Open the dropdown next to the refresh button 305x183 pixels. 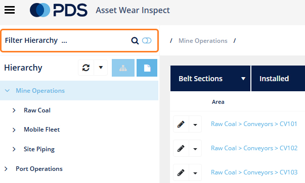click(x=101, y=68)
